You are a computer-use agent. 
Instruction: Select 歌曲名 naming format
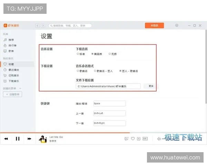tap(78, 71)
